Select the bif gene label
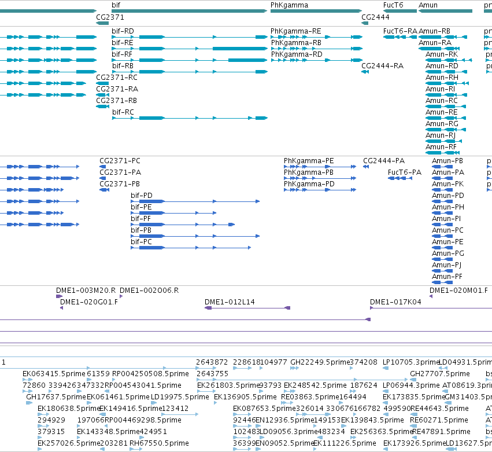This screenshot has width=492, height=452. point(116,5)
